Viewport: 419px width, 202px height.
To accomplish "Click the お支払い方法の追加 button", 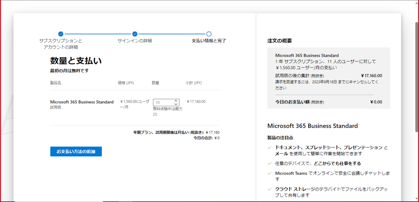I will coord(76,151).
